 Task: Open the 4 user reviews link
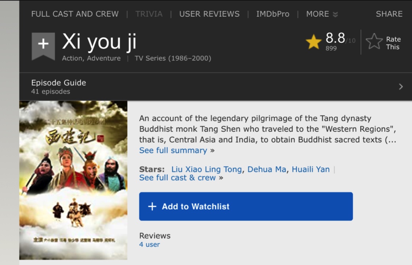point(150,244)
